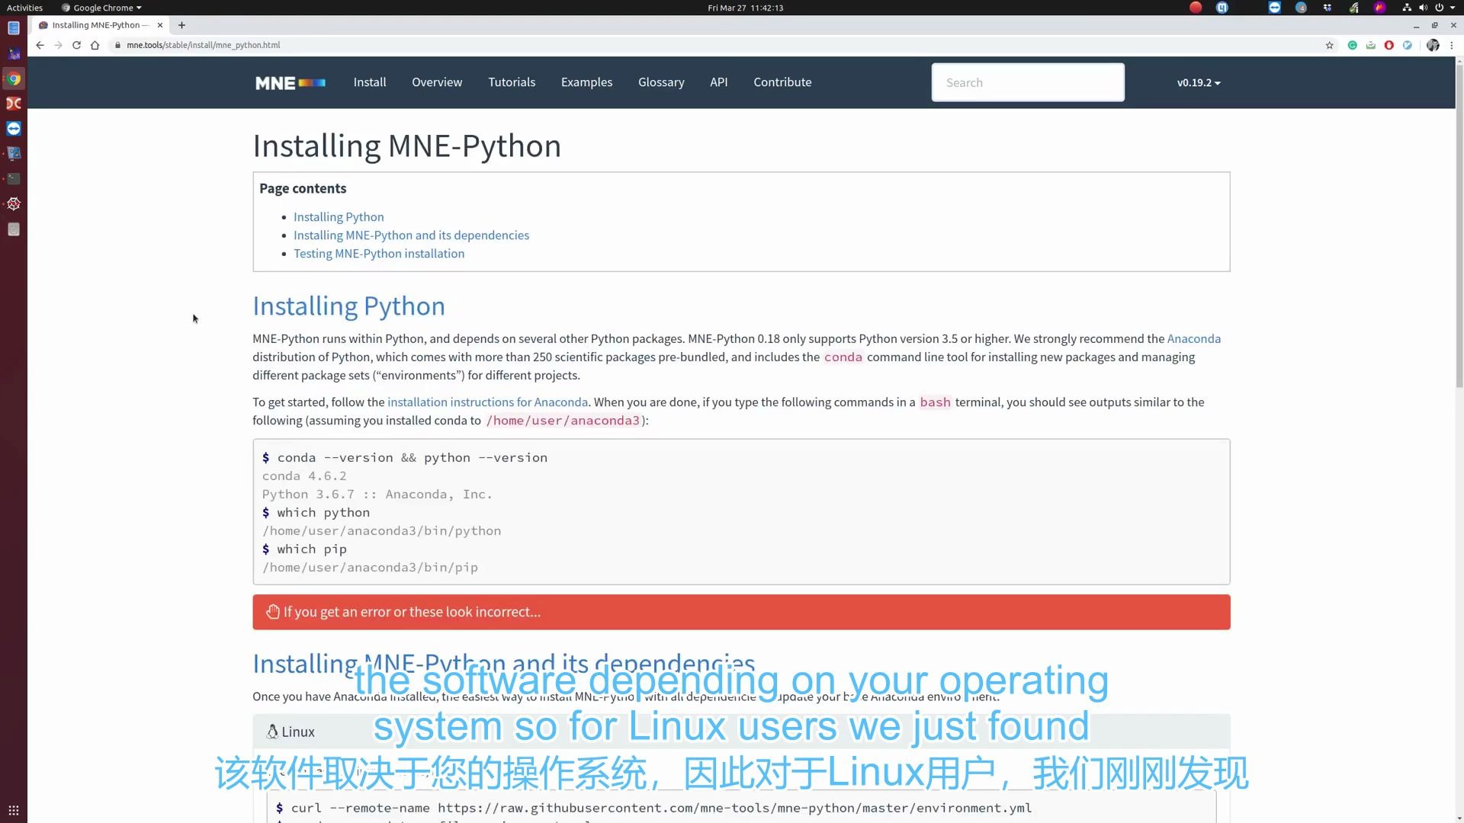Open the volume control in the system tray

tap(1423, 8)
